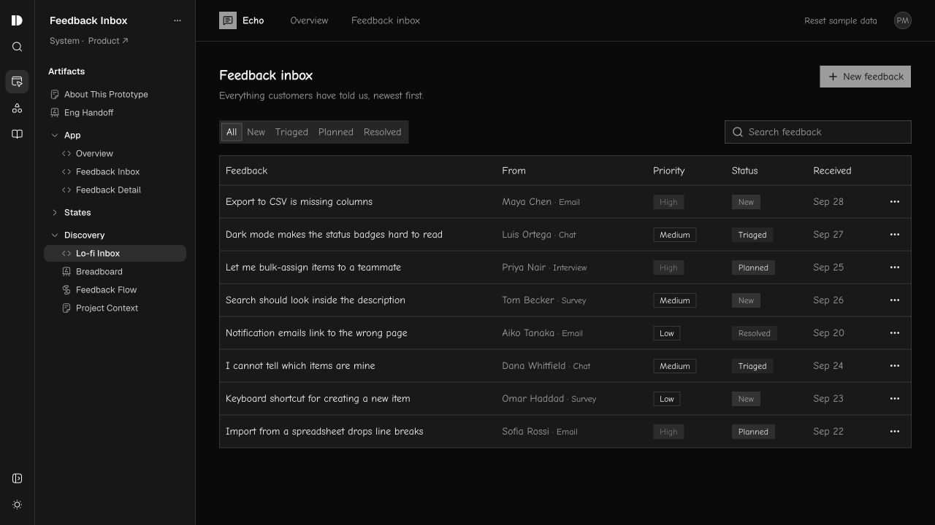Image resolution: width=935 pixels, height=525 pixels.
Task: Open row actions for Import spreadsheet feedback
Action: coord(895,432)
